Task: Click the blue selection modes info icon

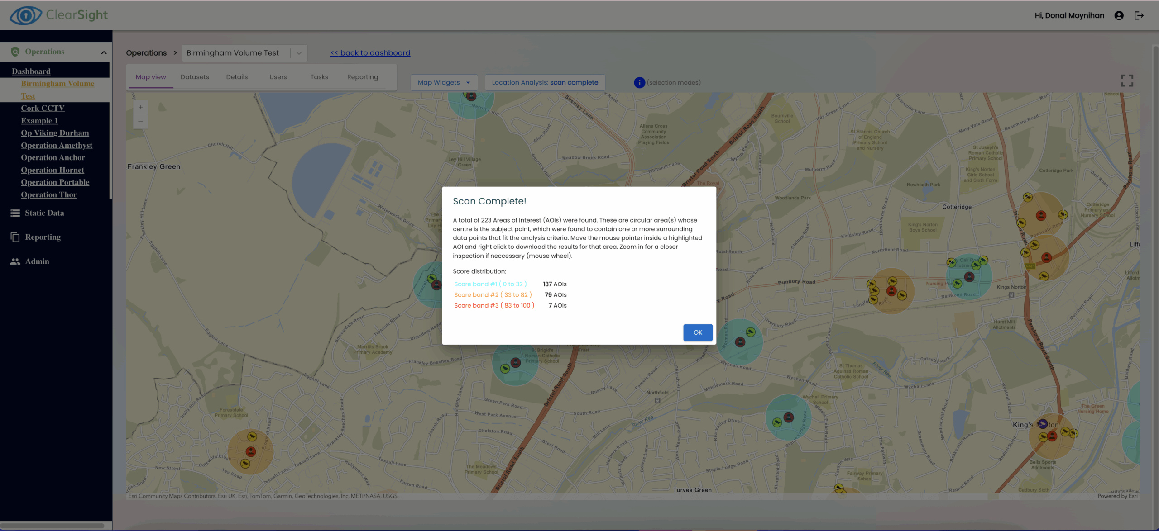Action: tap(639, 82)
